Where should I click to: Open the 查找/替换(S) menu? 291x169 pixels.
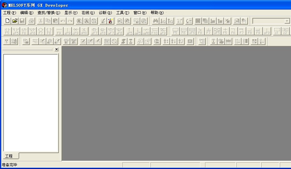click(49, 13)
